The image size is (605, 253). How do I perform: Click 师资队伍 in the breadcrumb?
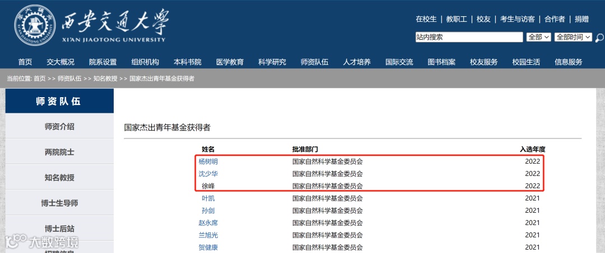(69, 78)
